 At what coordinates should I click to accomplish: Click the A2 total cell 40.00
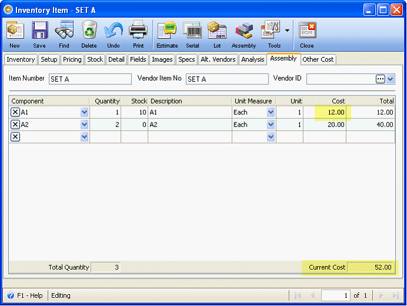[370, 125]
